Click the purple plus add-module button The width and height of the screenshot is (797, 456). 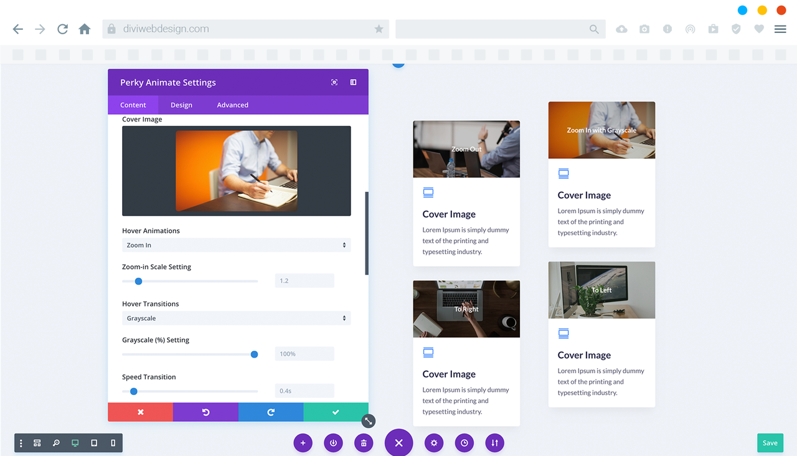[303, 443]
